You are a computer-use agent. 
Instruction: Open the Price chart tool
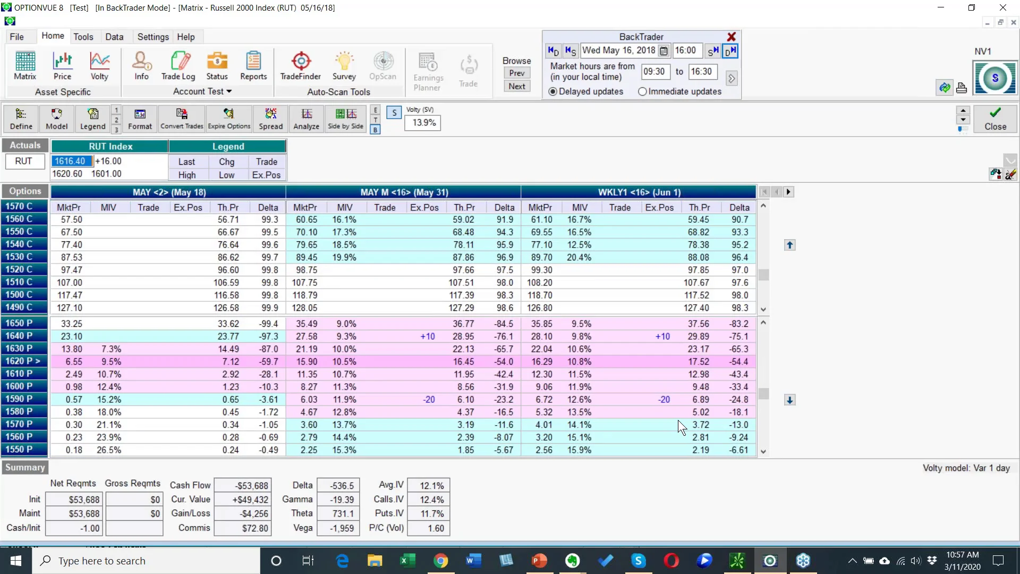62,66
